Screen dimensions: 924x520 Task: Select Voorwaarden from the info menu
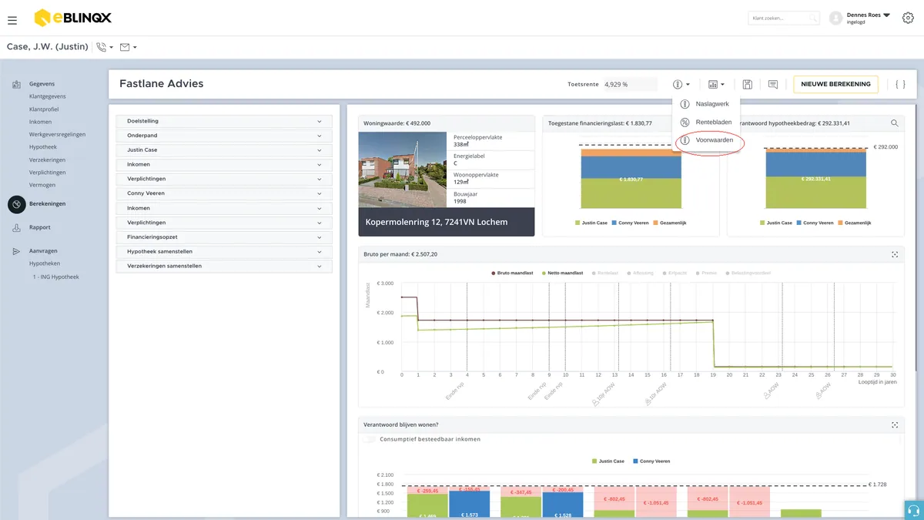[x=705, y=141]
